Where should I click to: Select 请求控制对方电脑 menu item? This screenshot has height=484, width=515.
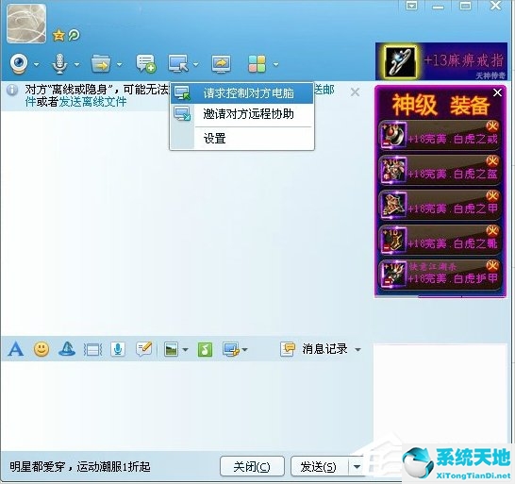241,93
